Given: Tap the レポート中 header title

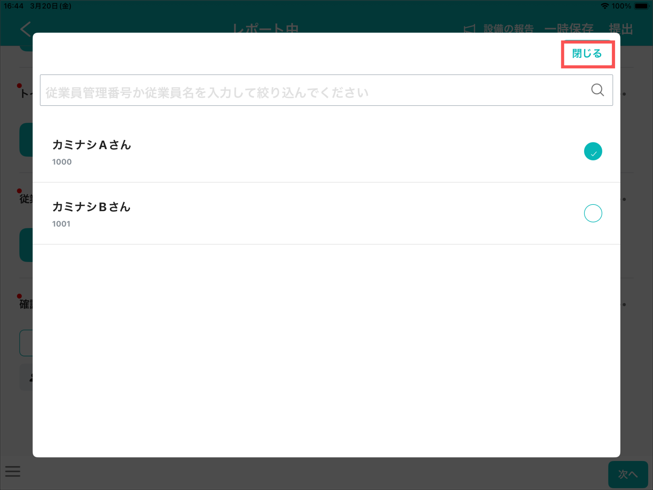Looking at the screenshot, I should (265, 28).
